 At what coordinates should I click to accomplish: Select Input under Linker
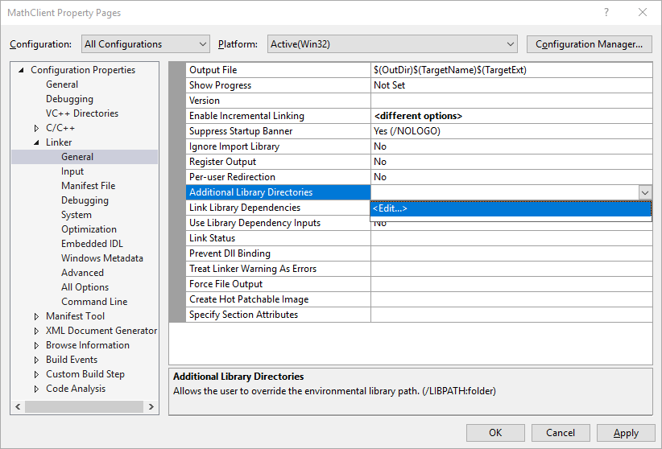[x=72, y=171]
